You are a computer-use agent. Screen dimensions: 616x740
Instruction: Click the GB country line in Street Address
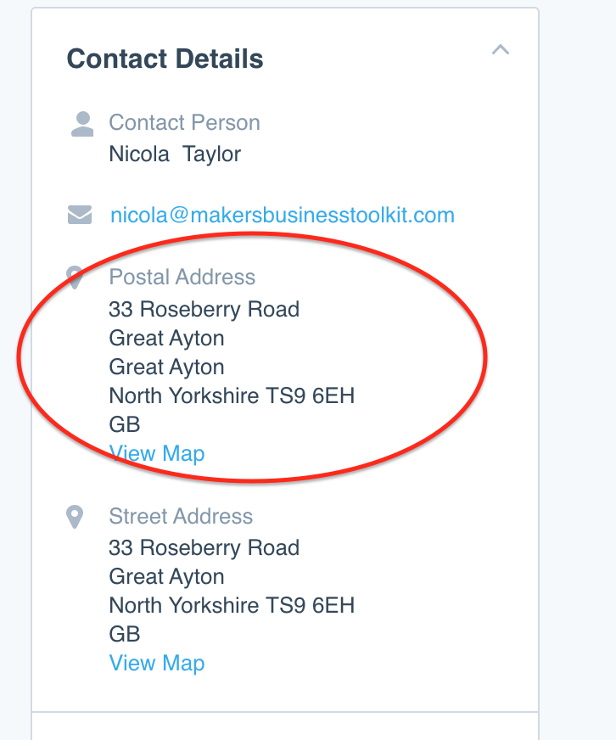tap(125, 634)
